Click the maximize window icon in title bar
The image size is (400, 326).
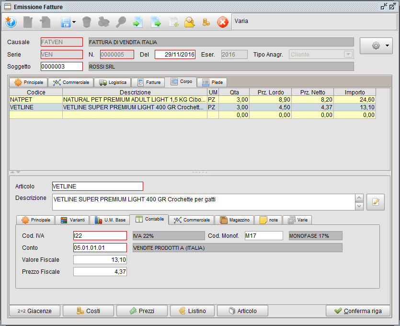[x=393, y=7]
